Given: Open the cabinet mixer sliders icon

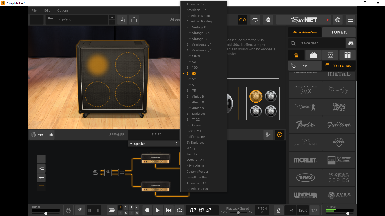Looking at the screenshot, I should (268, 135).
